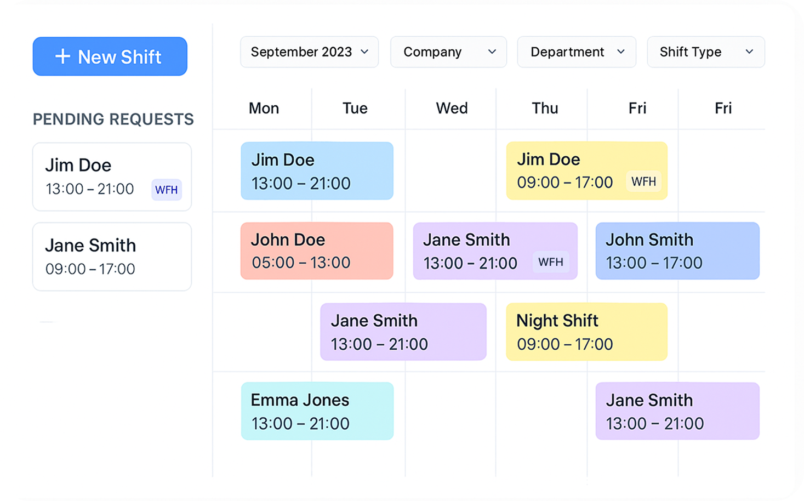Expand the Company filter dropdown
This screenshot has width=804, height=501.
coord(448,52)
